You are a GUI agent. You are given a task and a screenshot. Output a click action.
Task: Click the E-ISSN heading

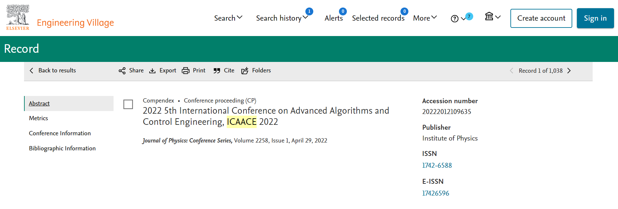[x=433, y=181]
